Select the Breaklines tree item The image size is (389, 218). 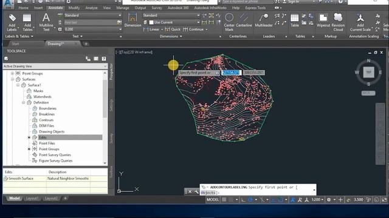(x=47, y=114)
